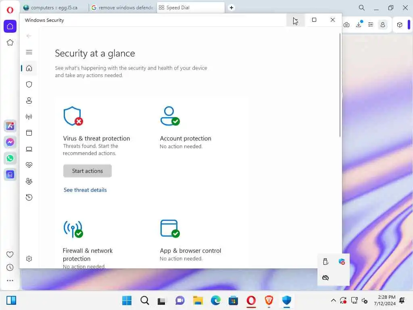The width and height of the screenshot is (413, 310).
Task: Click OneDrive cloud tray overflow icon
Action: [x=325, y=278]
